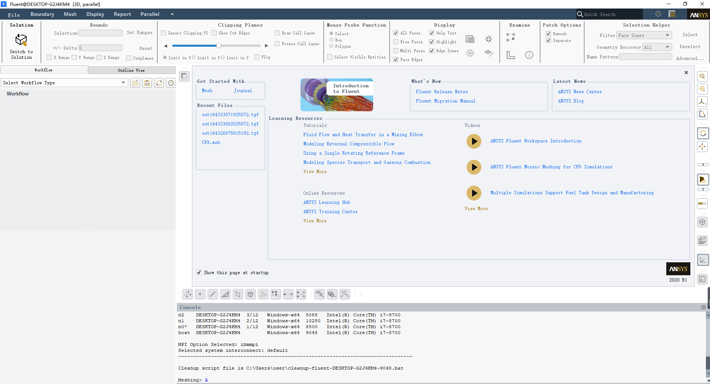Click the clipping slider right arrow
This screenshot has height=384, width=710.
coord(266,46)
